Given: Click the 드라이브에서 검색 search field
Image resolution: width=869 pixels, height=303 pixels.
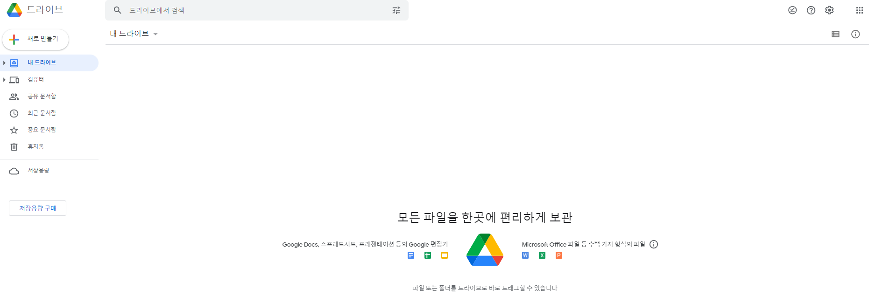Looking at the screenshot, I should pos(257,10).
